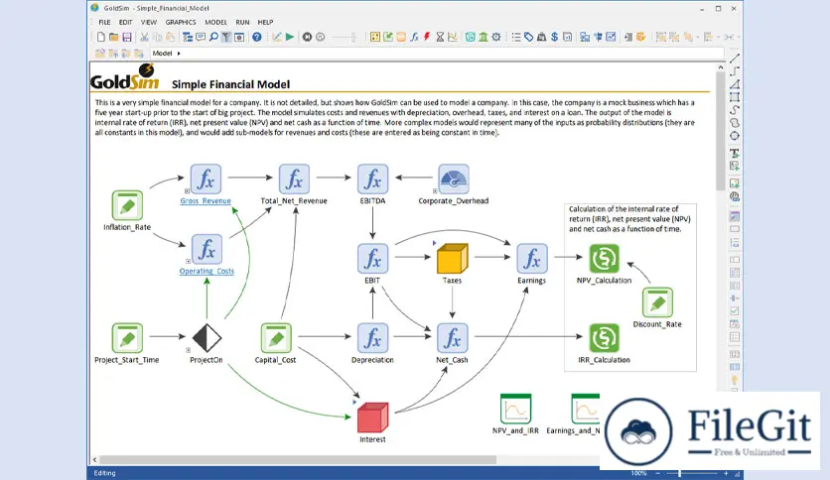Image resolution: width=830 pixels, height=480 pixels.
Task: Click the horizontal scrollbar thumb
Action: point(298,460)
